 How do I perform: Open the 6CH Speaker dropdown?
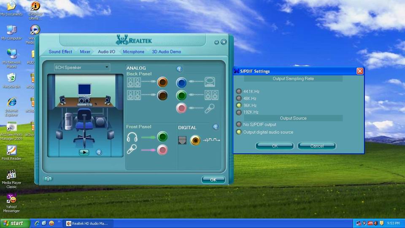click(82, 68)
